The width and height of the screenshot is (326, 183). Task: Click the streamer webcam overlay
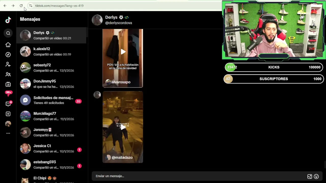[274, 30]
